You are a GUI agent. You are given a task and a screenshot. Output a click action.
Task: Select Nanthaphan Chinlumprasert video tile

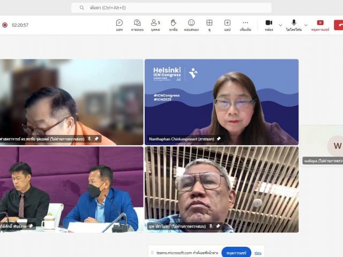(221, 102)
